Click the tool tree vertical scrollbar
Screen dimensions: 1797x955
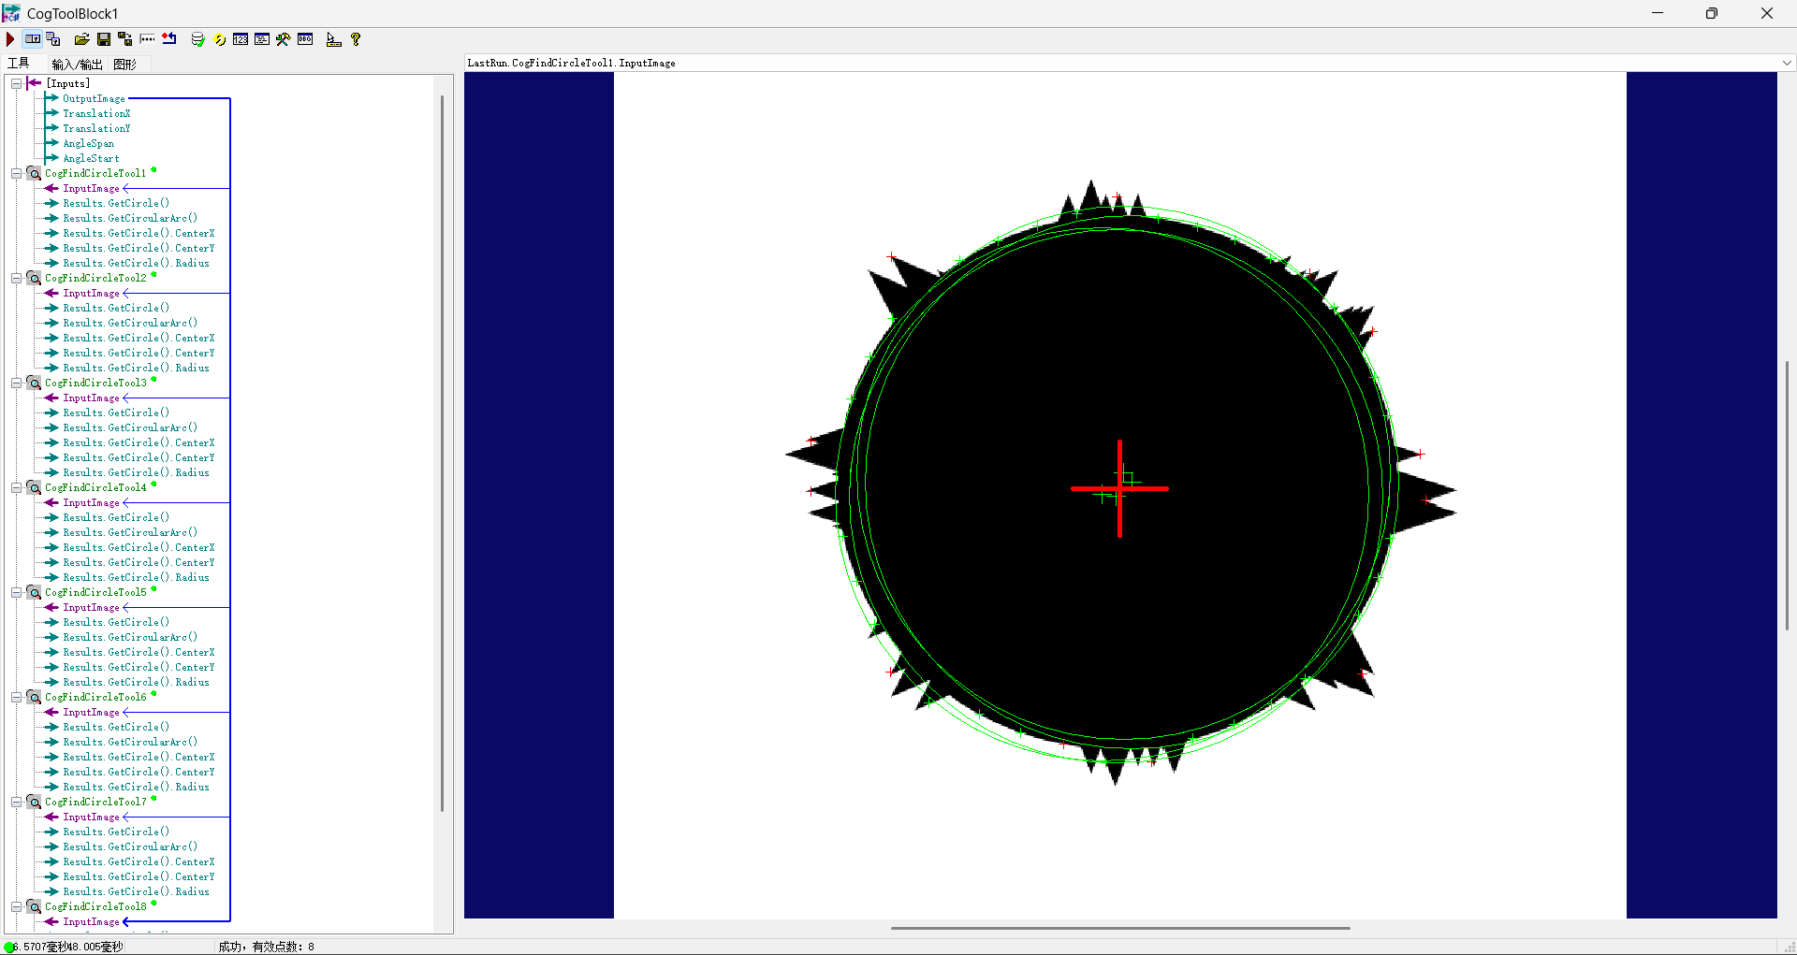(443, 452)
